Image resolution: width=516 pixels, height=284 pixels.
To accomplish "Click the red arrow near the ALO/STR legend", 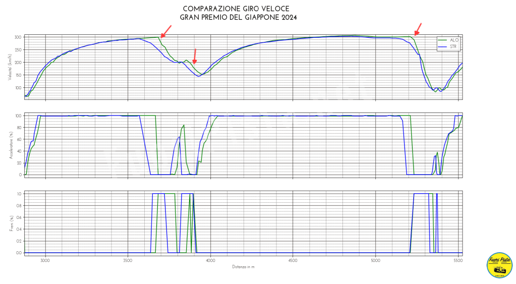I will coord(418,28).
